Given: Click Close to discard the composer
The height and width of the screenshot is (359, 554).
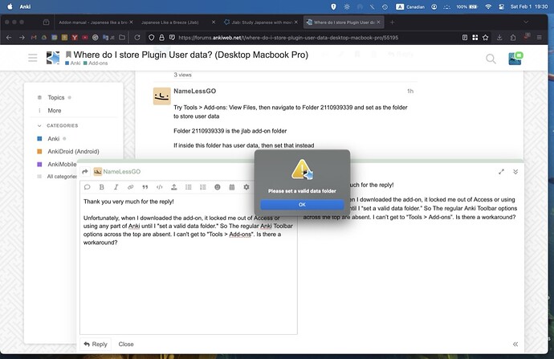Looking at the screenshot, I should coord(126,345).
